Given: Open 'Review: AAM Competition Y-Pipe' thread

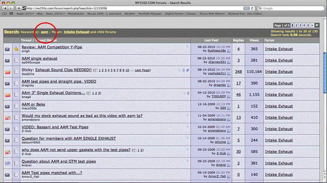Looking at the screenshot, I should tap(52, 47).
